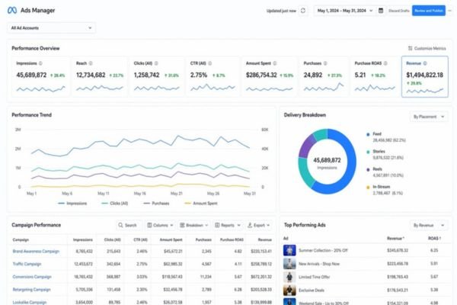Show info icon next to Reach metric
457x305 pixels.
click(x=91, y=63)
